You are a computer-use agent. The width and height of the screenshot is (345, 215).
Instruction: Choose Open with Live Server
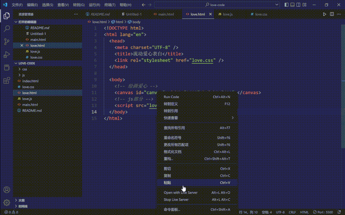pos(197,192)
